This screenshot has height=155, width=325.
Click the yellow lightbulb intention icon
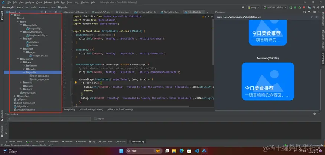pyautogui.click(x=76, y=83)
